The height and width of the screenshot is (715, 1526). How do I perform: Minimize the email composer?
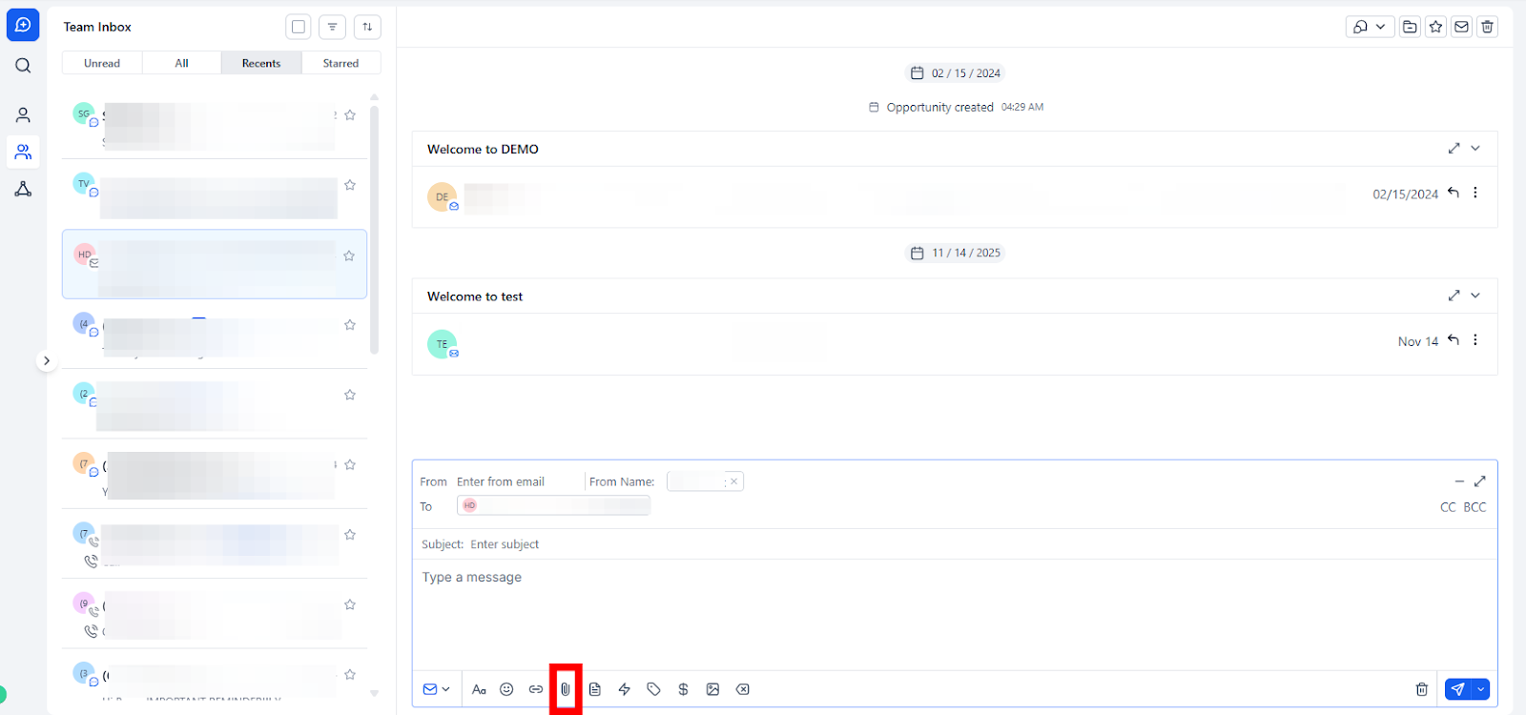coord(1459,481)
